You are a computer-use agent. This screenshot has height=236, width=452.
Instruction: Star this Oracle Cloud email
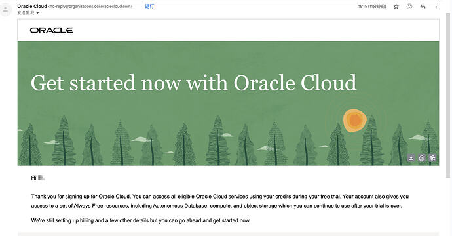pyautogui.click(x=396, y=7)
